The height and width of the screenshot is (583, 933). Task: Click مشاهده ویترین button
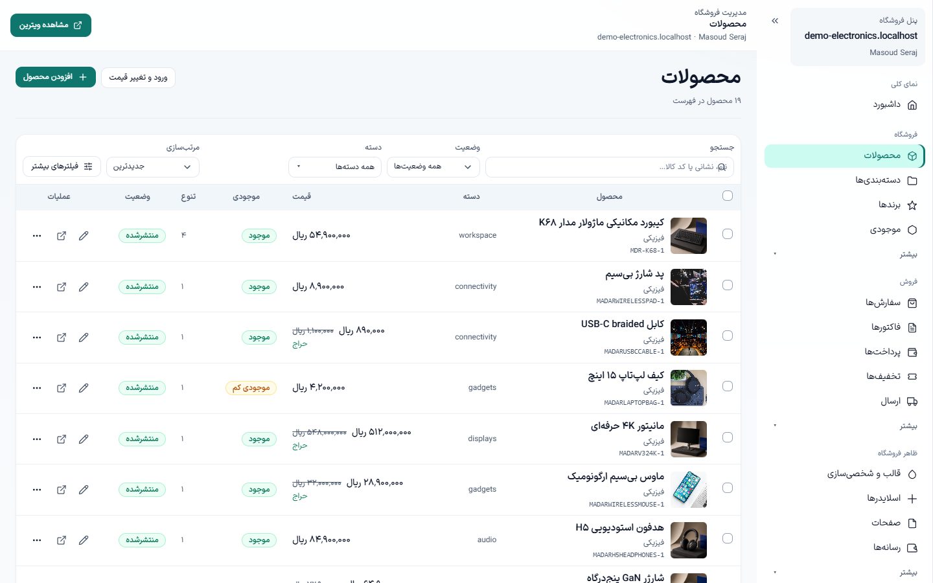(x=51, y=25)
